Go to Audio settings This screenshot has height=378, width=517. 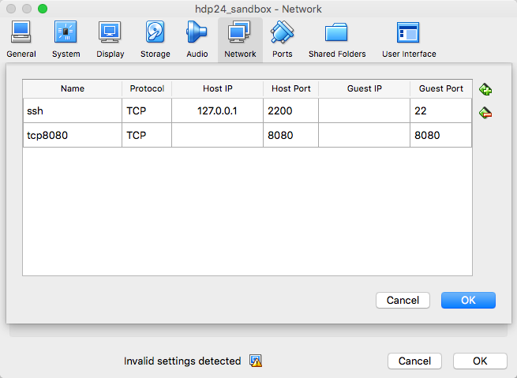[x=197, y=39]
